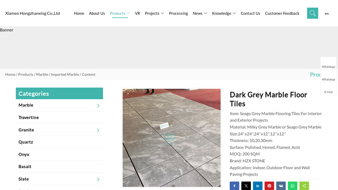
Task: Click the 'Thickness: 10,20,30mm' text
Action: click(251, 141)
